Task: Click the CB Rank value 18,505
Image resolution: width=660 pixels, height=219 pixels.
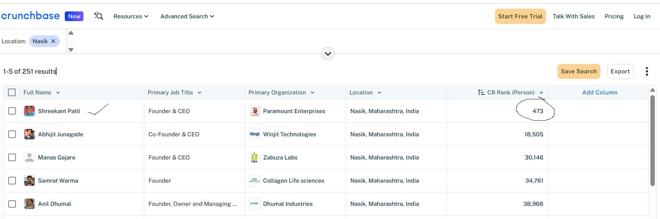Action: 534,134
